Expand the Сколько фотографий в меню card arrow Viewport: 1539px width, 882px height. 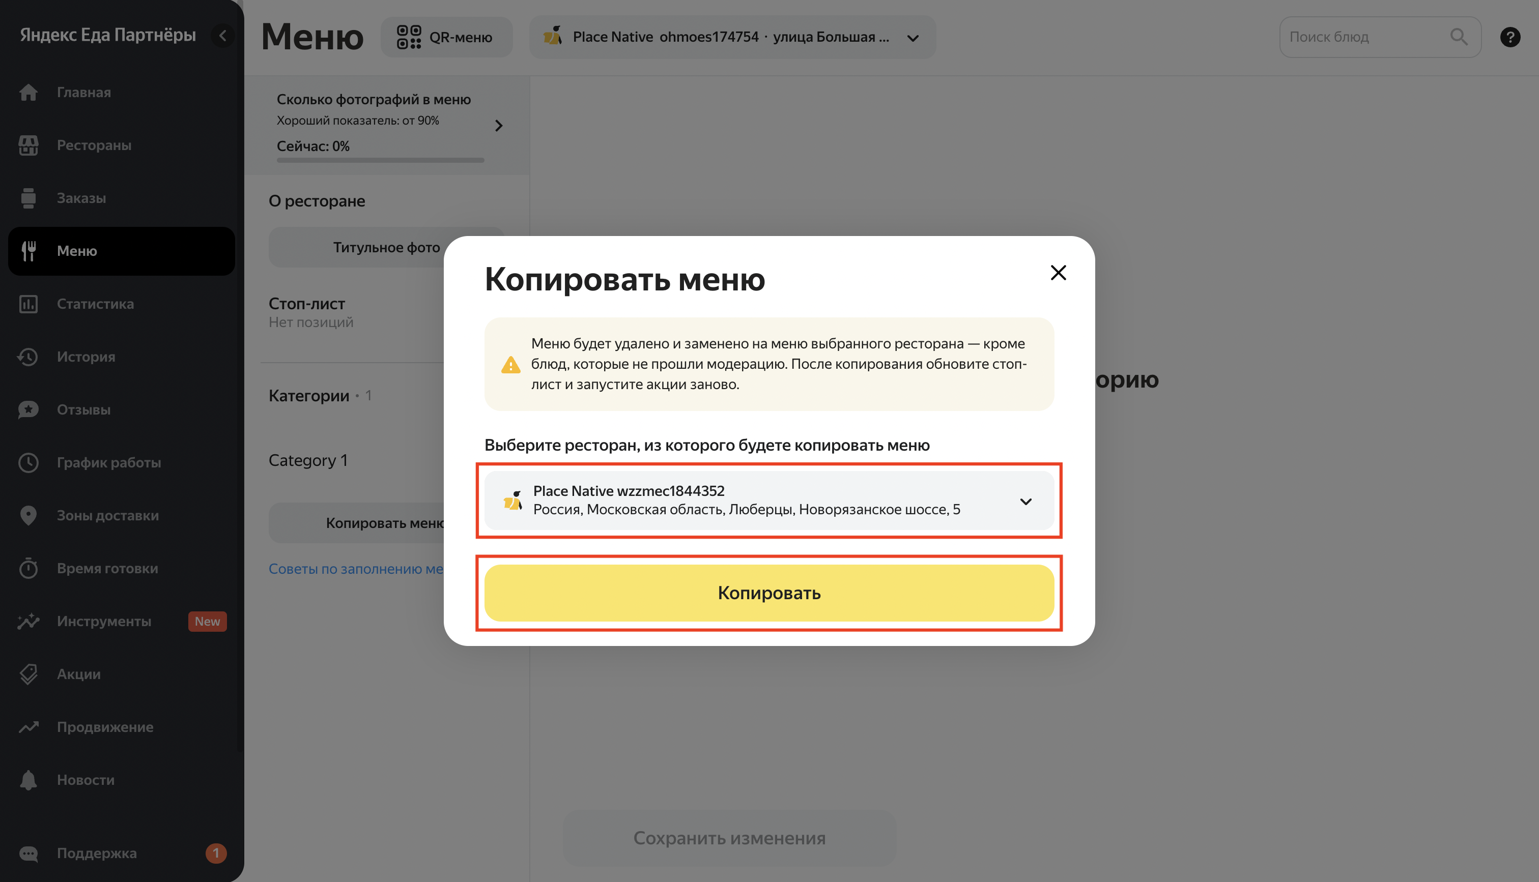(499, 126)
